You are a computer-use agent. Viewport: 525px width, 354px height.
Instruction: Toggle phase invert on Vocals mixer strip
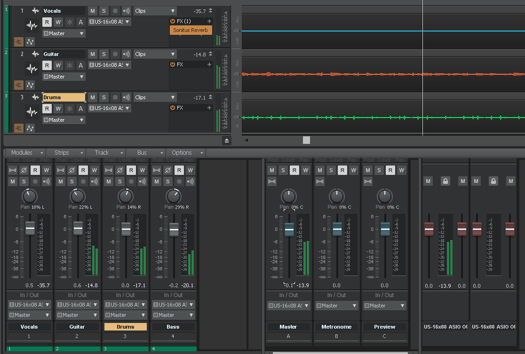[x=24, y=170]
